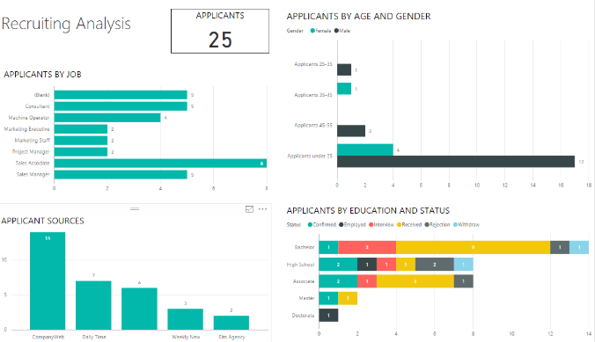Choose the Received status legend item
Screen dimensions: 595x342
pos(409,225)
